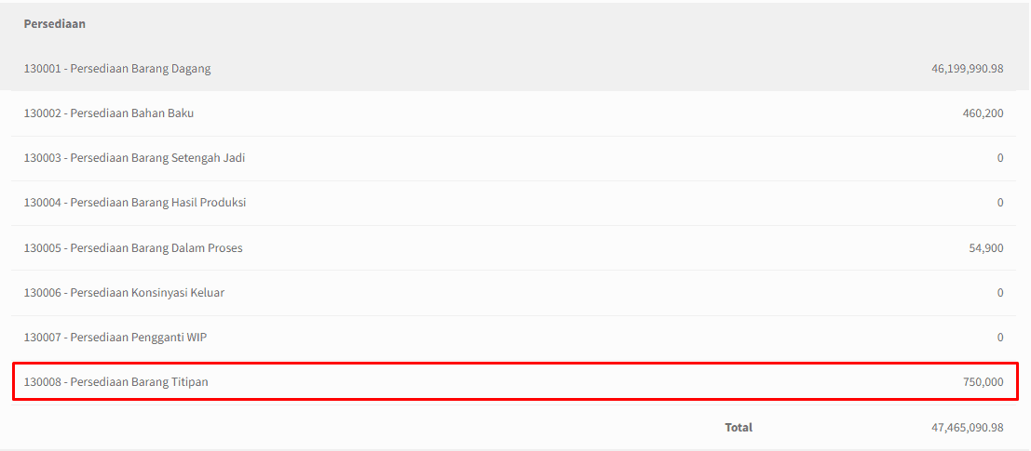Open 130005 - Persediaan Barang Dalam Proses

tap(133, 247)
